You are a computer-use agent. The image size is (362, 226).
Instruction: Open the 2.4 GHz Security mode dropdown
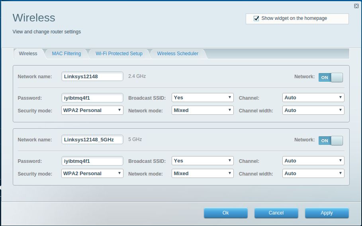point(92,110)
